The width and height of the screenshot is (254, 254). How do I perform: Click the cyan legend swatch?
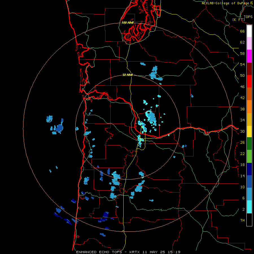(x=249, y=207)
